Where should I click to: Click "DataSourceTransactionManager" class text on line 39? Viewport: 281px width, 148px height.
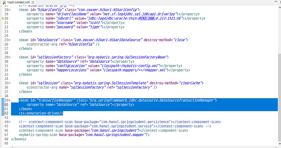(186, 100)
